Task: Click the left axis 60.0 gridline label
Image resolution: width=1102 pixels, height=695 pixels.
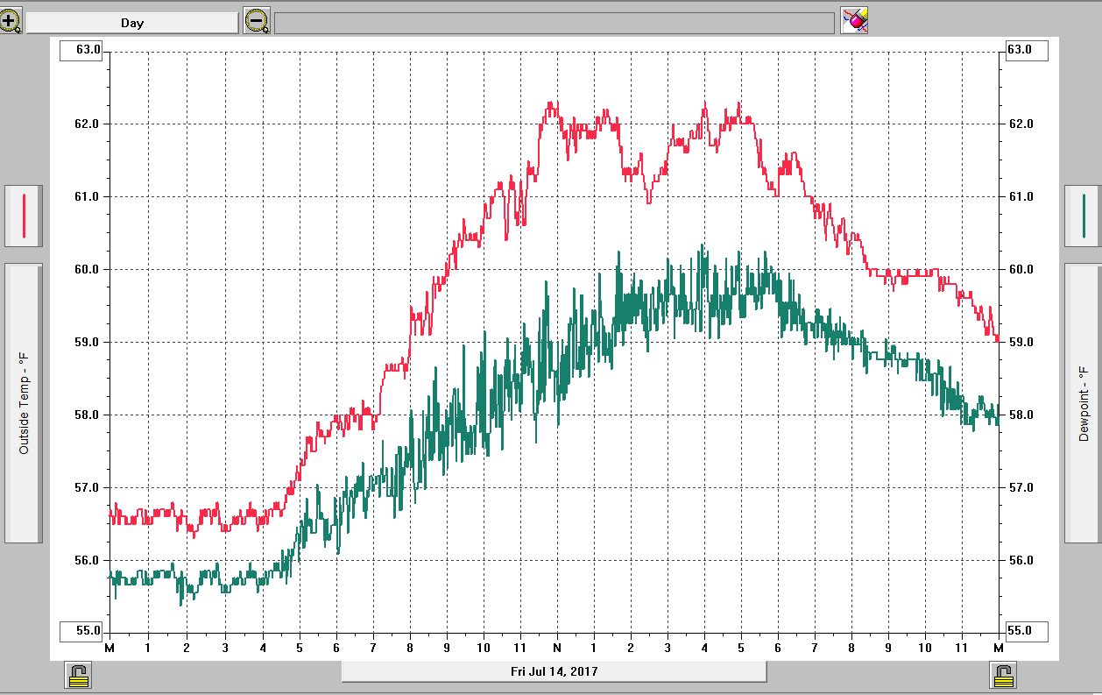Action: click(x=88, y=269)
